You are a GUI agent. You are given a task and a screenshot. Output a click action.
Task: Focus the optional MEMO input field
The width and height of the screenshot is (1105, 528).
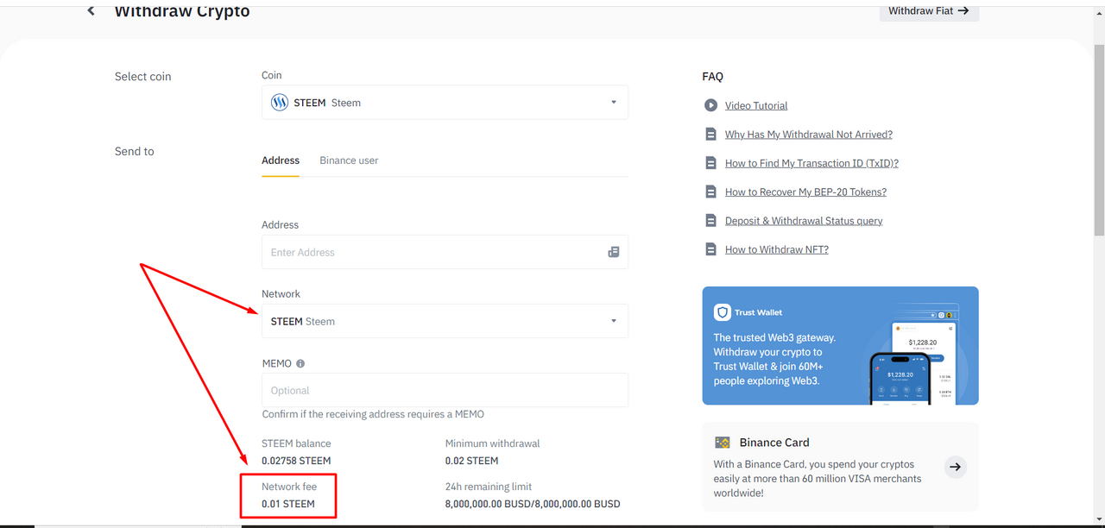[x=445, y=390]
